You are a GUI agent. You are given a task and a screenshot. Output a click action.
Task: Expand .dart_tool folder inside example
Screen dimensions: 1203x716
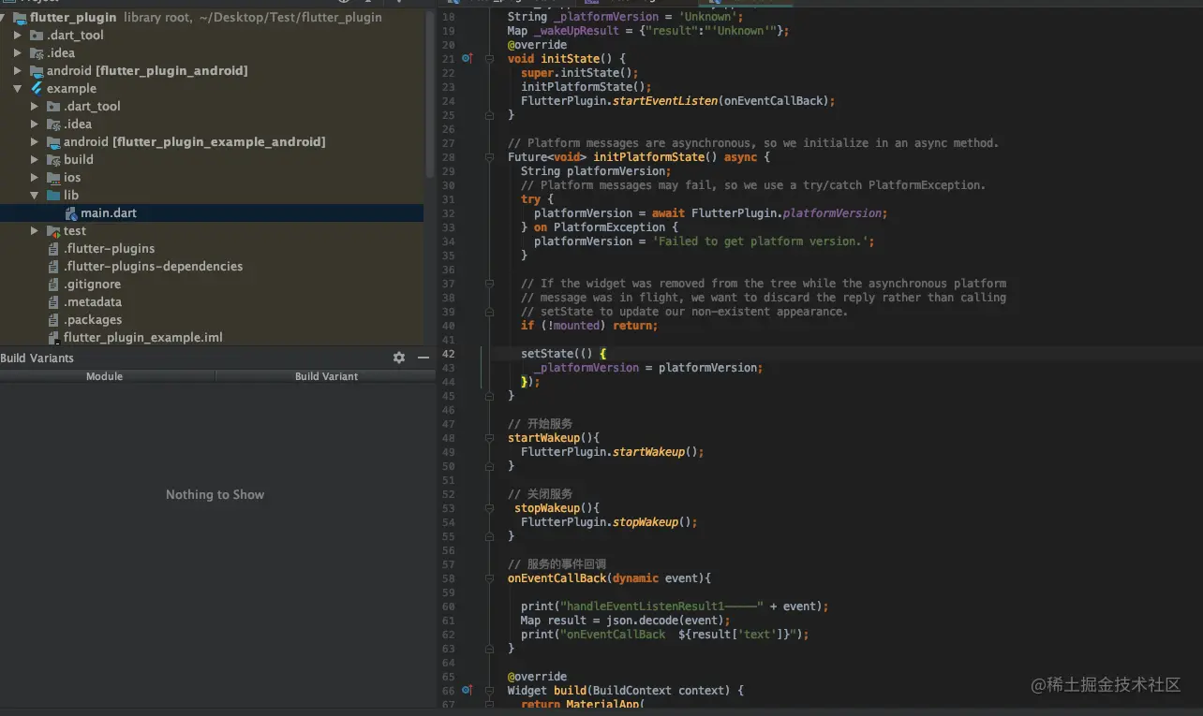click(35, 106)
